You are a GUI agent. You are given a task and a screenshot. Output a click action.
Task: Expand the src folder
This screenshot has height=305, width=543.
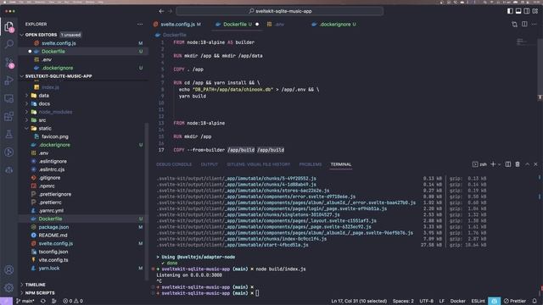click(42, 120)
